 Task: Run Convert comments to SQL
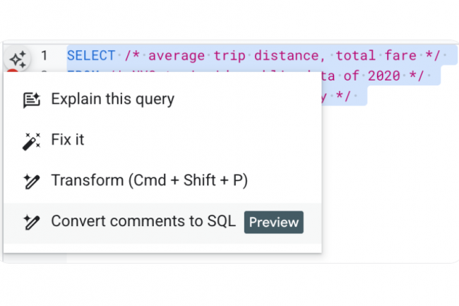tap(143, 221)
